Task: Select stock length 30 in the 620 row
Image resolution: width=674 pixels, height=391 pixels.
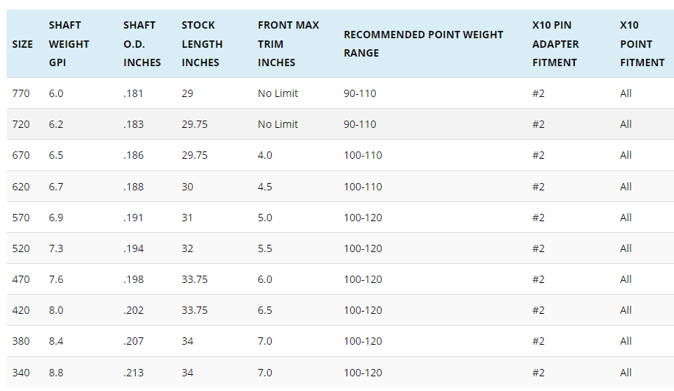Action: point(188,187)
